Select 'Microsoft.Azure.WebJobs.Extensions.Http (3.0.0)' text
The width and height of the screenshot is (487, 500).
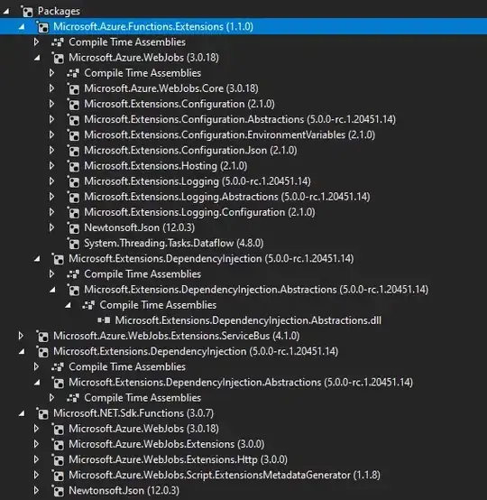pyautogui.click(x=179, y=459)
